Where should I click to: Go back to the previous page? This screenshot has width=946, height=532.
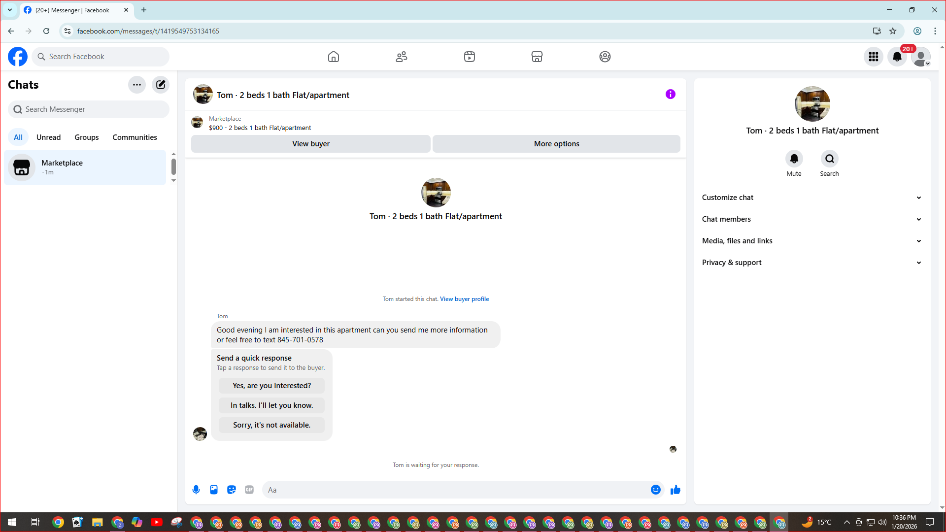point(11,31)
